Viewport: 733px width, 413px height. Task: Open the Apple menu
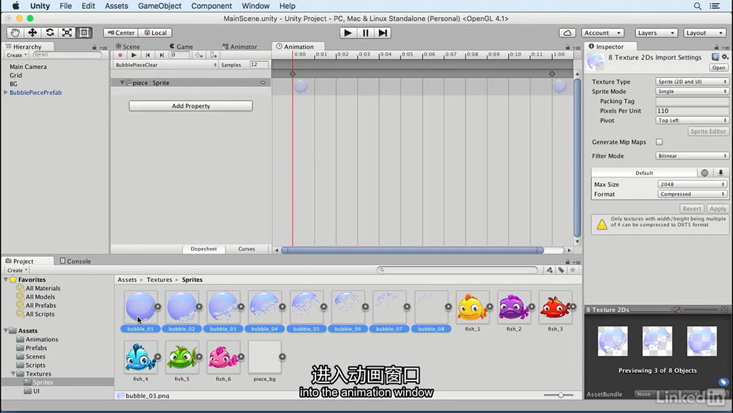(16, 6)
